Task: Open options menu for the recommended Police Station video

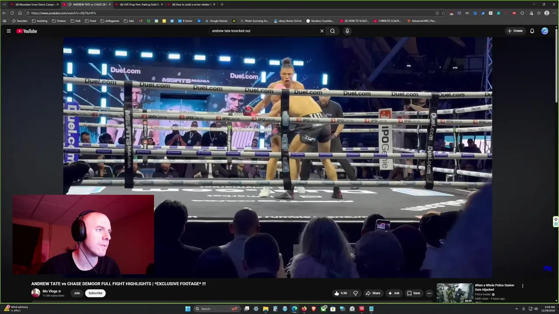Action: tap(522, 286)
